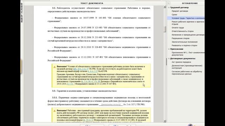This screenshot has height=126, width=225.
Task: Click the ТЕКСТ ДОКУМЕНТА panel header
Action: point(92,3)
